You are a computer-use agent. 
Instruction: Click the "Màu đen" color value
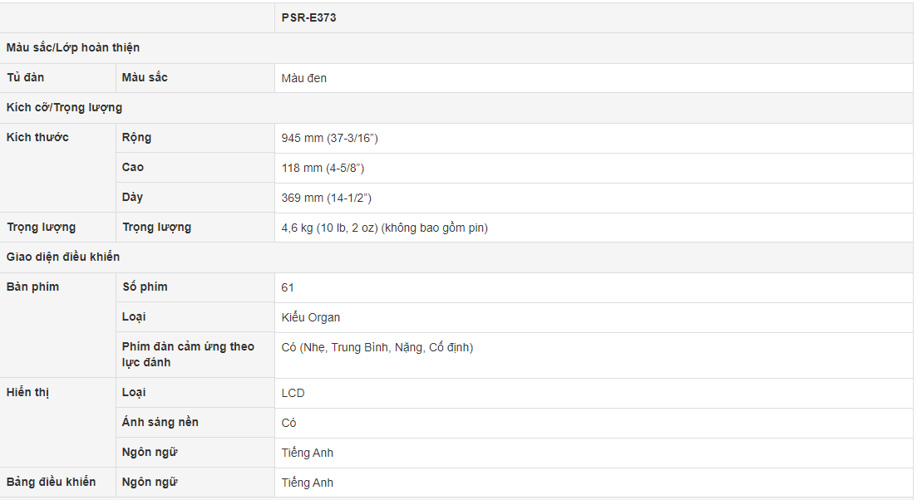click(x=304, y=78)
